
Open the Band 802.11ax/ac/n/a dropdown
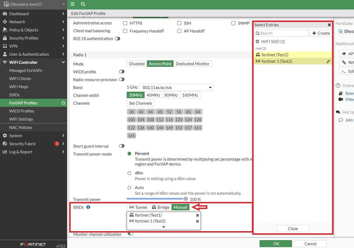(x=176, y=88)
